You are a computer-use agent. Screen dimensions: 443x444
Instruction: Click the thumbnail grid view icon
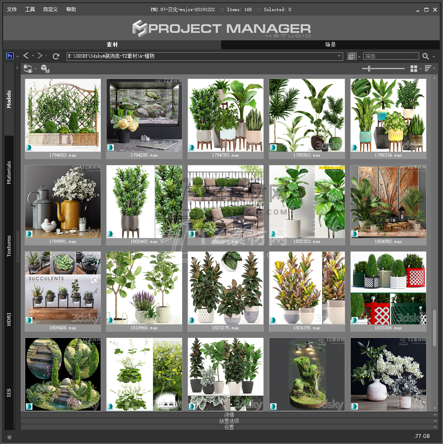point(413,69)
